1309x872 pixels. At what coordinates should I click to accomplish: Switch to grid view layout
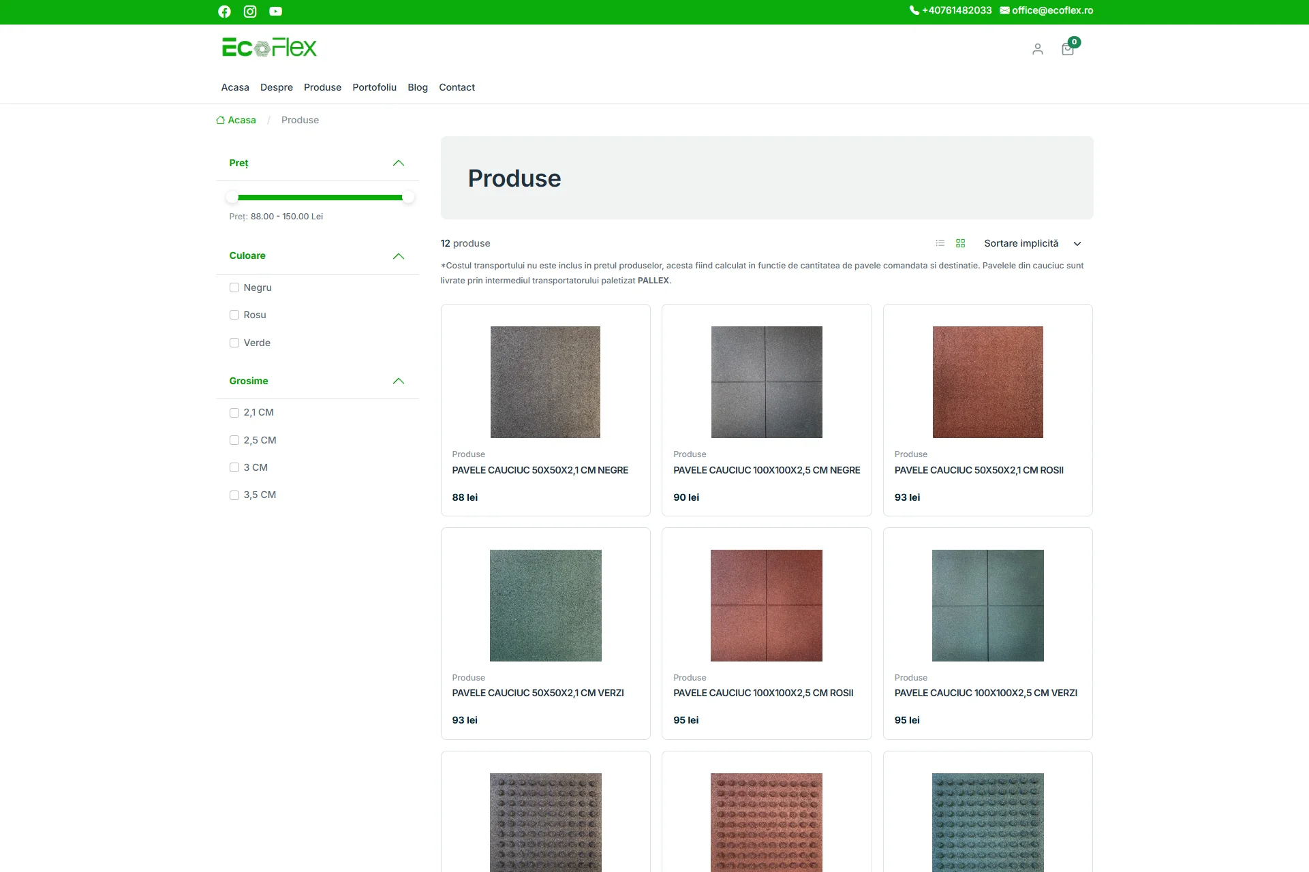[960, 243]
